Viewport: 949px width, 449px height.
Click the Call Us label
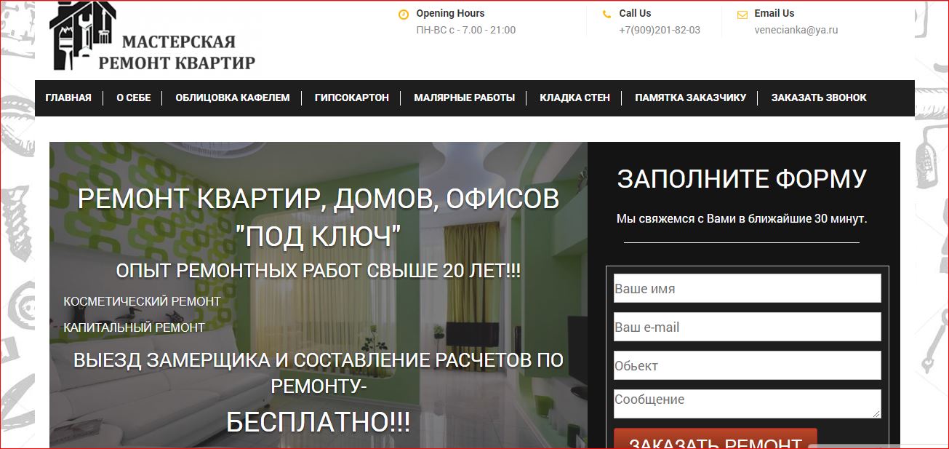[635, 13]
